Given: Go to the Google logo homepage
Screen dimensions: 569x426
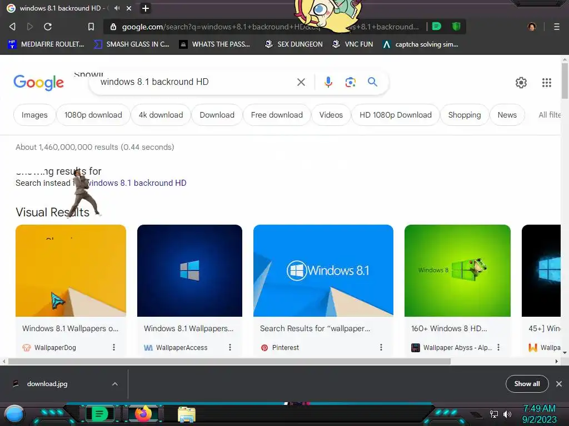Looking at the screenshot, I should pos(39,83).
